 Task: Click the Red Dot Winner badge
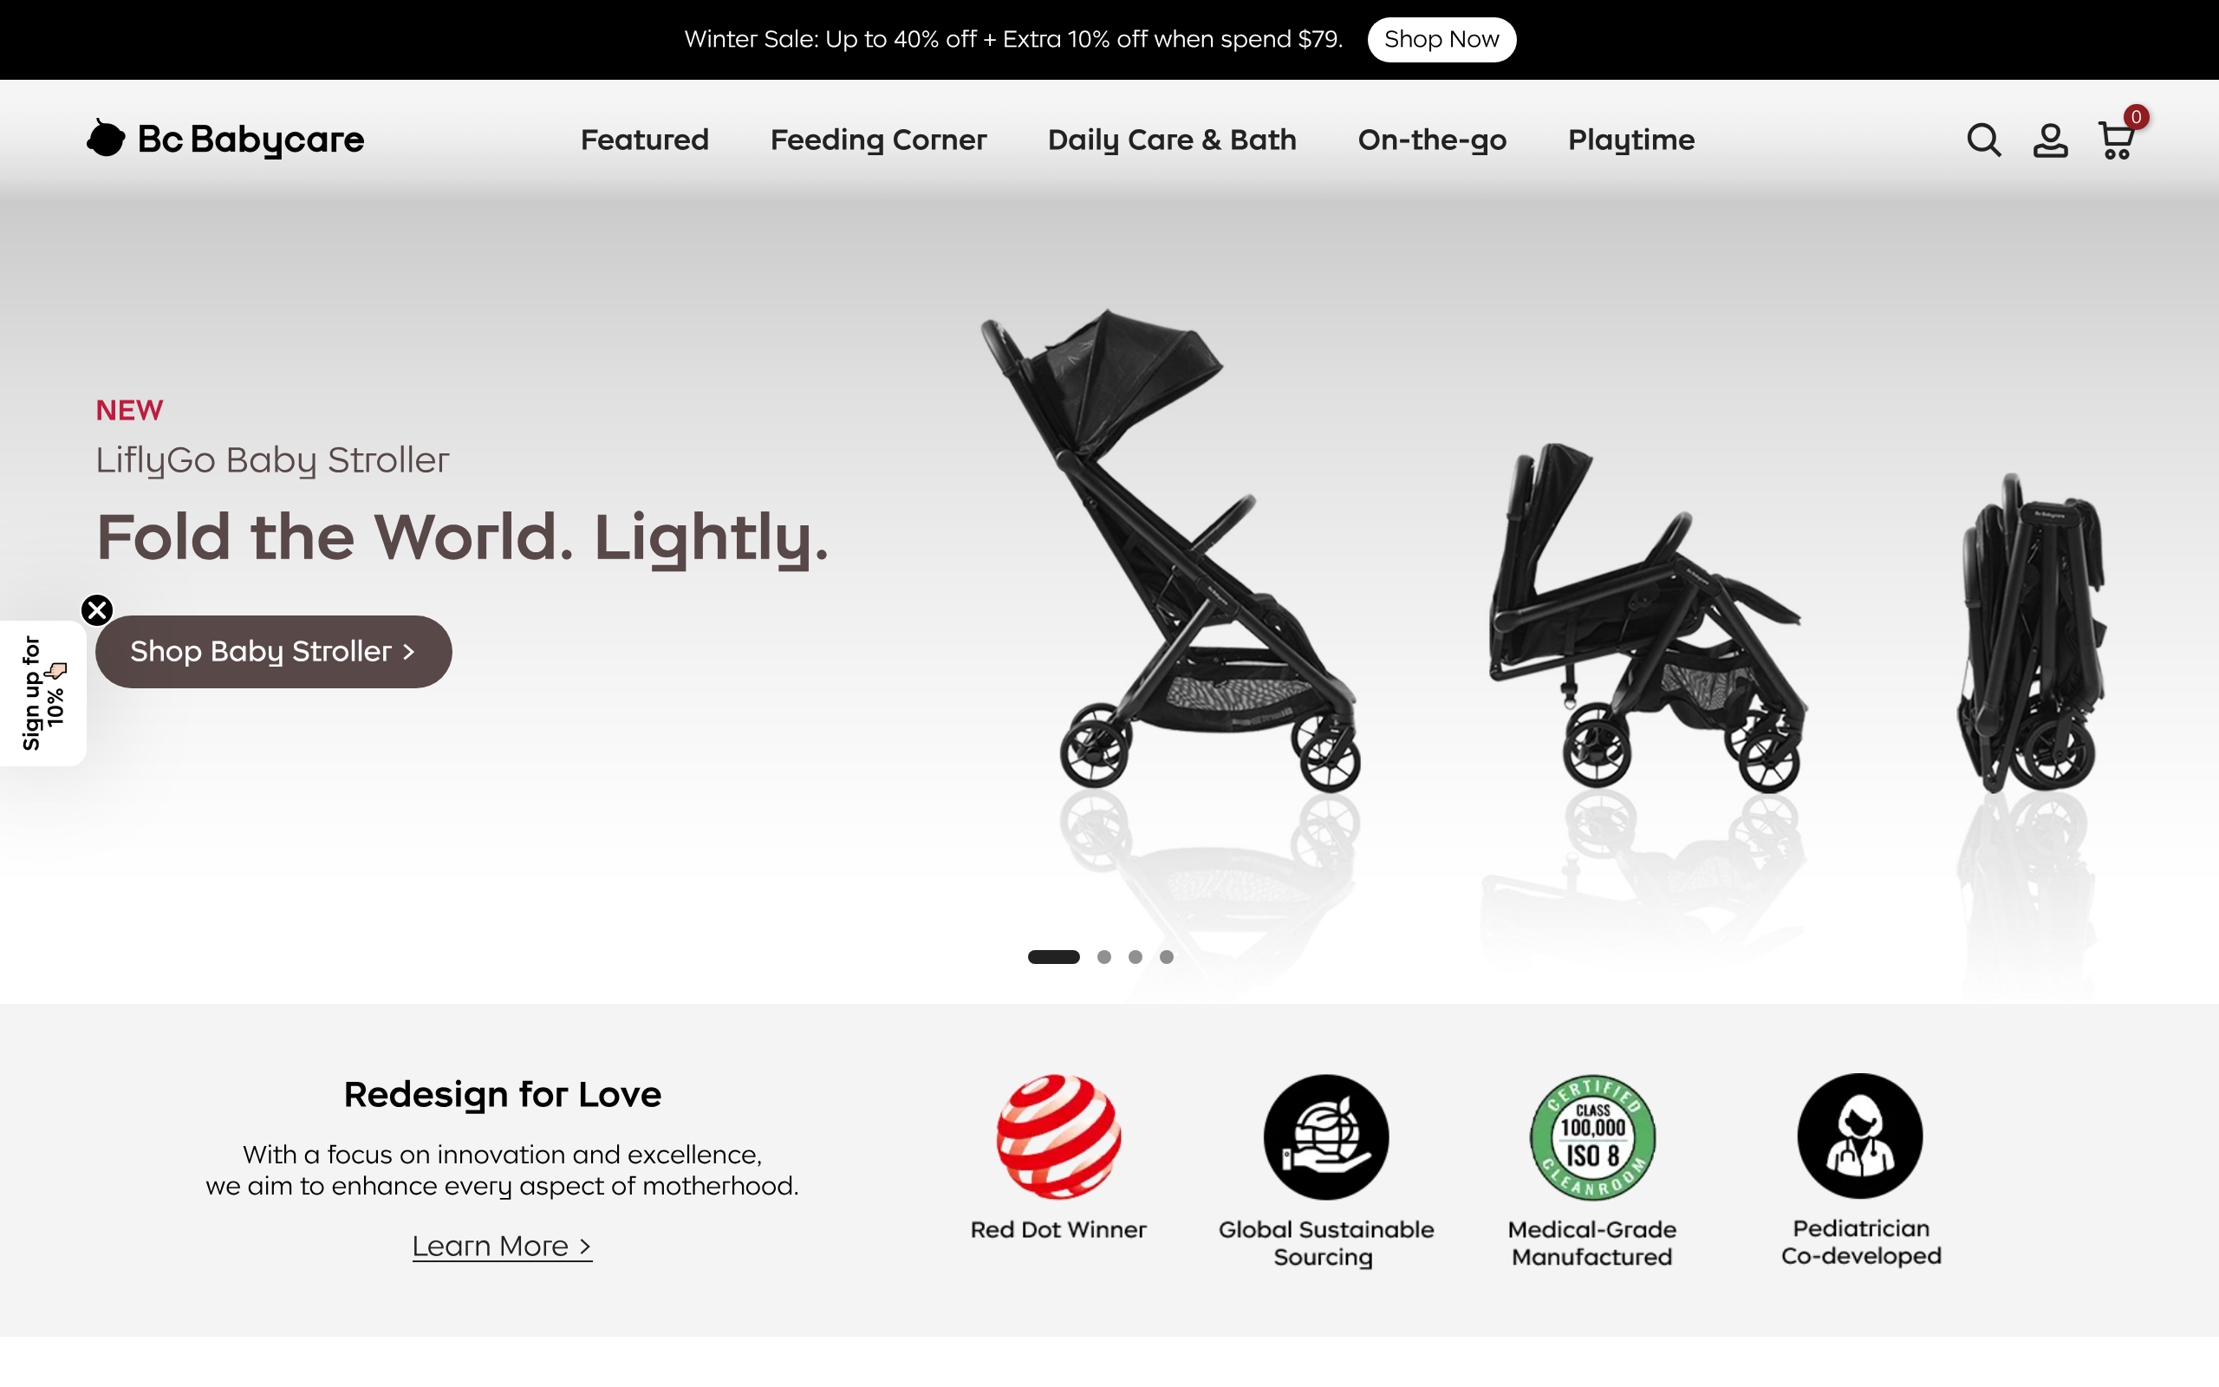coord(1058,1136)
